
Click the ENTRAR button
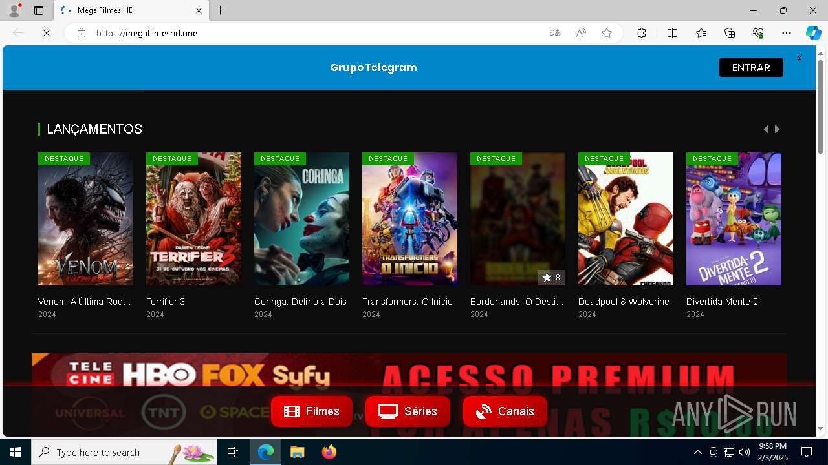coord(751,67)
